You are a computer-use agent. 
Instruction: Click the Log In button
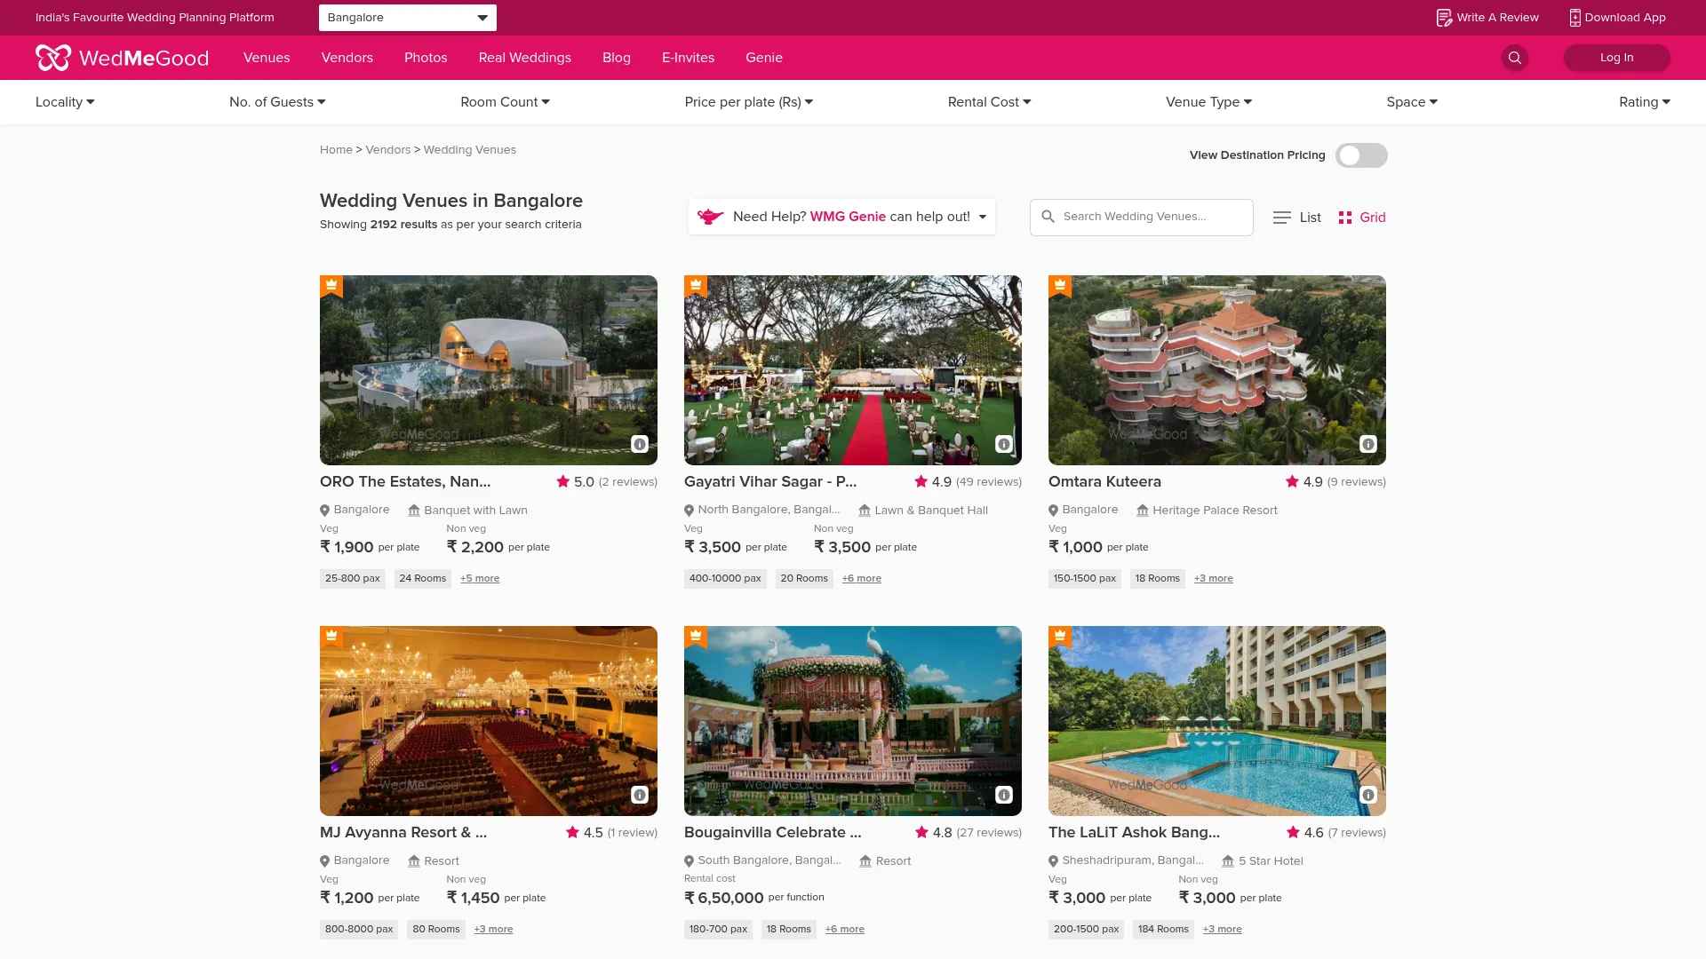(1616, 57)
